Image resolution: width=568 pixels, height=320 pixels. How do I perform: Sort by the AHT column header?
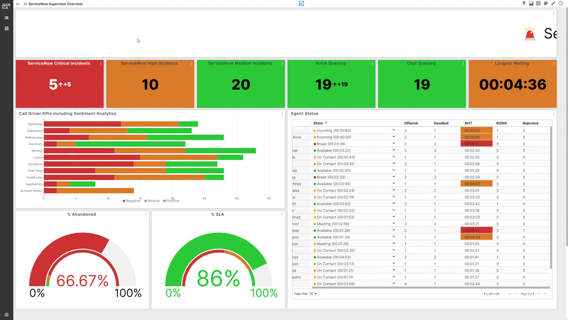point(468,123)
